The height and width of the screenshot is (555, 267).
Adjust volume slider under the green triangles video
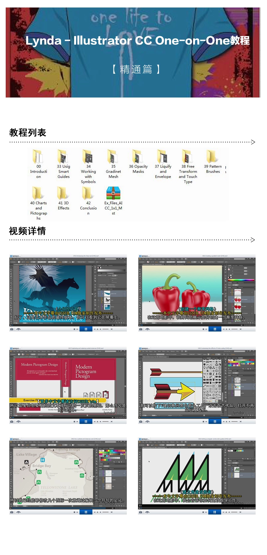pos(235,512)
